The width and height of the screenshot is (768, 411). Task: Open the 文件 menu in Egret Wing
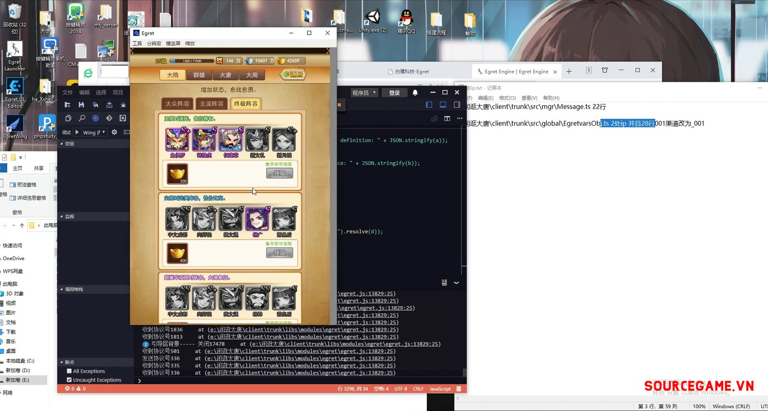(x=68, y=93)
